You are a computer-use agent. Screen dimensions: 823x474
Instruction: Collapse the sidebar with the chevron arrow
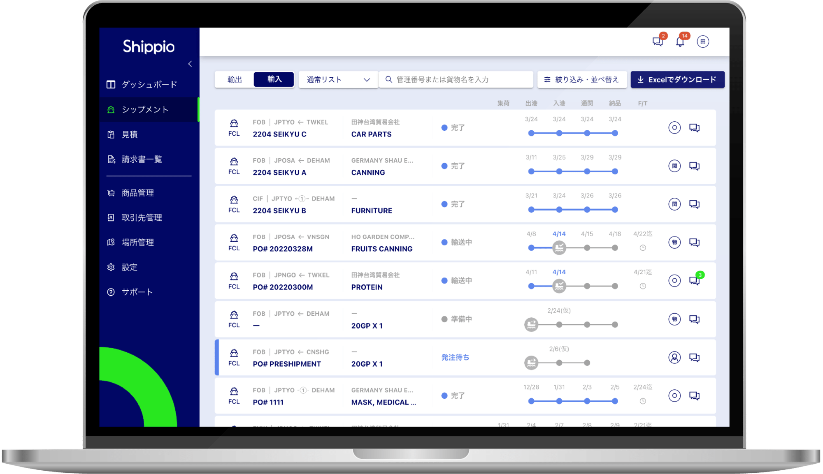[190, 64]
